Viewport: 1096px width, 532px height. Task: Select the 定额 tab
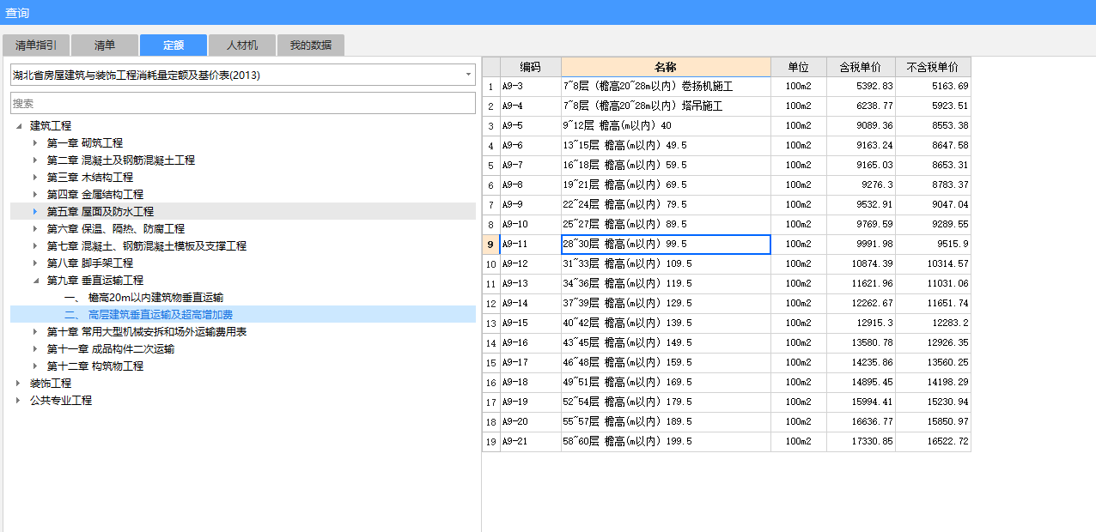(x=174, y=45)
